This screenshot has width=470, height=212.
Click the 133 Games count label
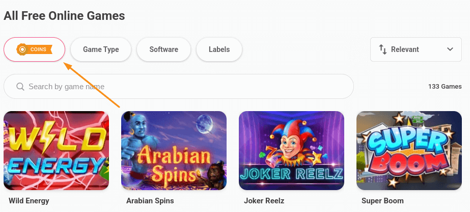coord(445,87)
